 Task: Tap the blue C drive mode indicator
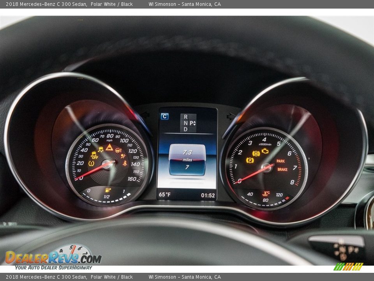(x=165, y=116)
